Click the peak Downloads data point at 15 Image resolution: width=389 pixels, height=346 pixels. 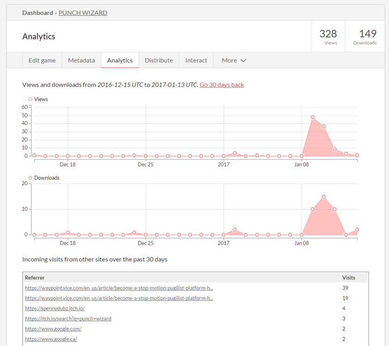click(324, 197)
